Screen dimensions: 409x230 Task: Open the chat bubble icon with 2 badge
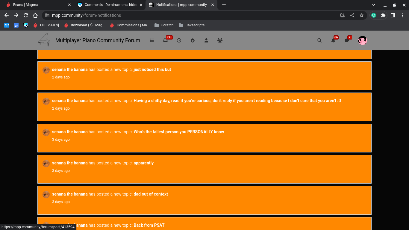pyautogui.click(x=347, y=40)
